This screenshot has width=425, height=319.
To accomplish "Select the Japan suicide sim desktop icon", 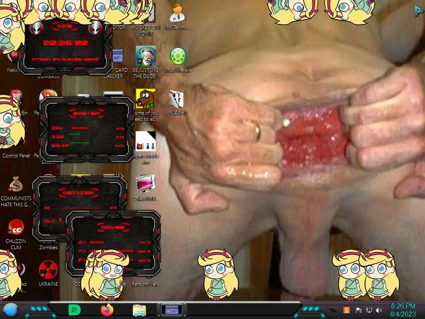I will (x=146, y=148).
